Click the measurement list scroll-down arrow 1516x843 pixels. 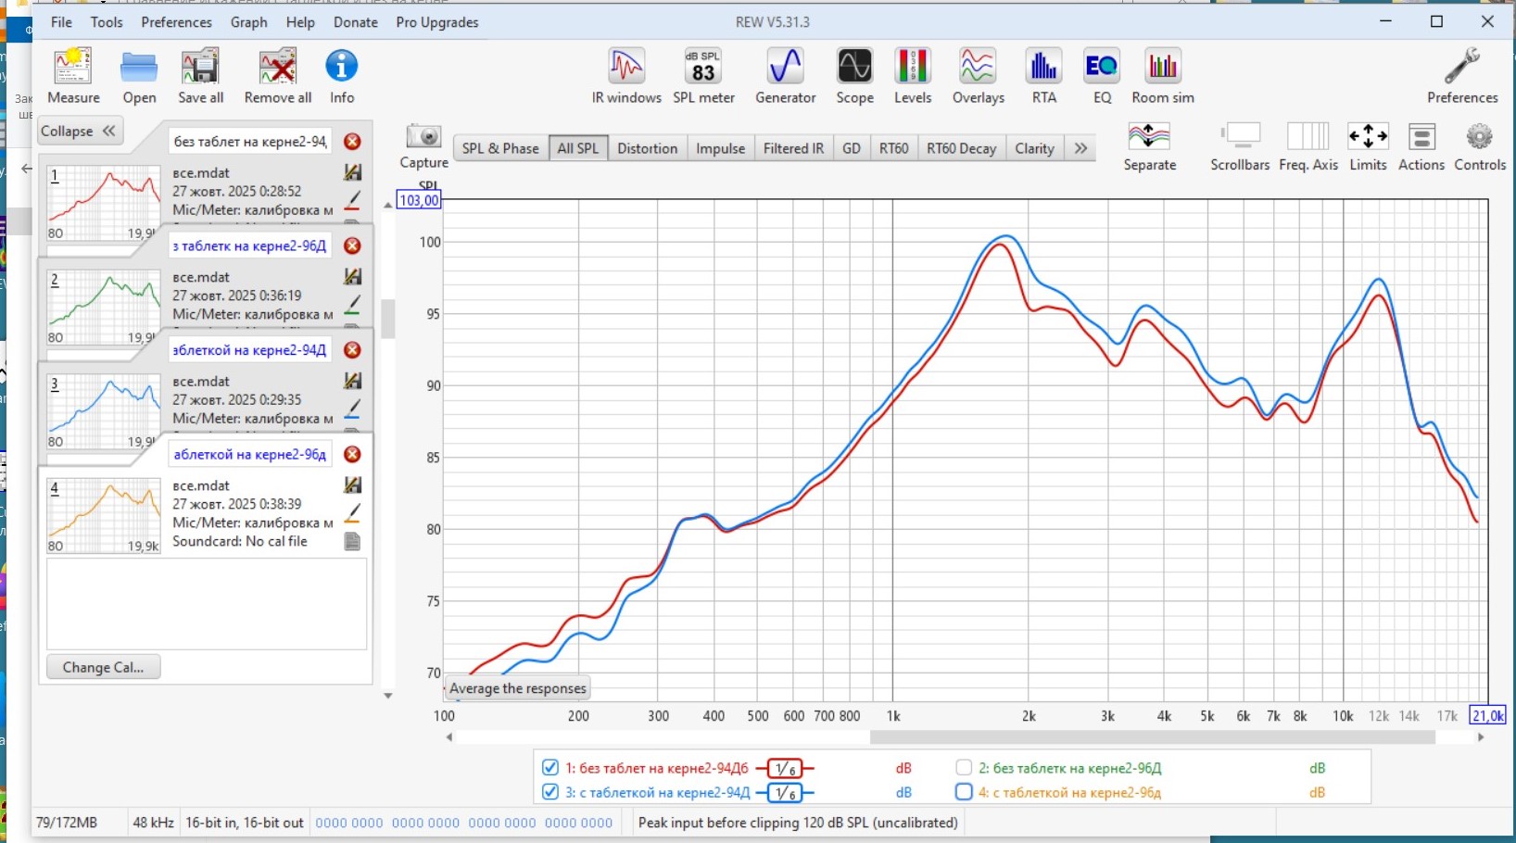click(x=388, y=696)
